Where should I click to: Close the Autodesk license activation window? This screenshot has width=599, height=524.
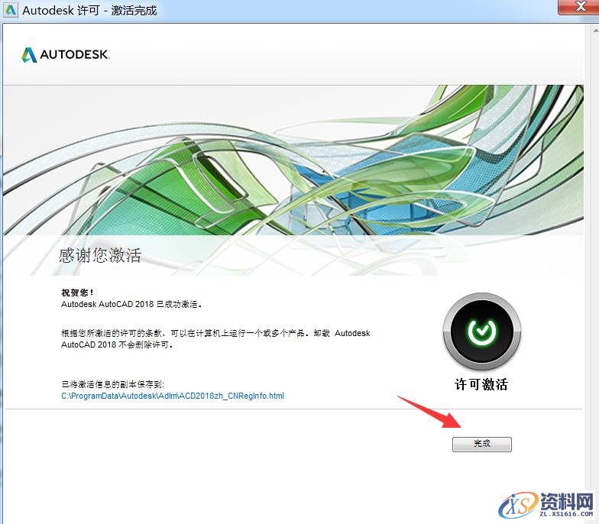pos(580,6)
